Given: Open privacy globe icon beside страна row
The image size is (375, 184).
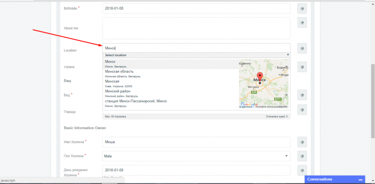Looking at the screenshot, I should [302, 67].
